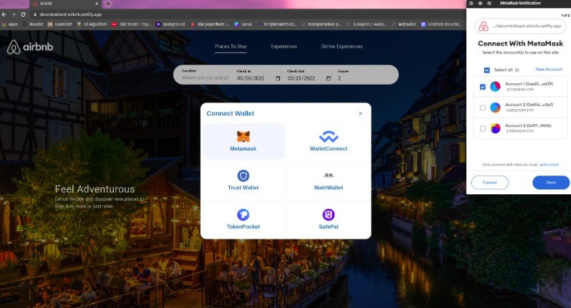Click the New Account link
The image size is (571, 308).
(549, 69)
